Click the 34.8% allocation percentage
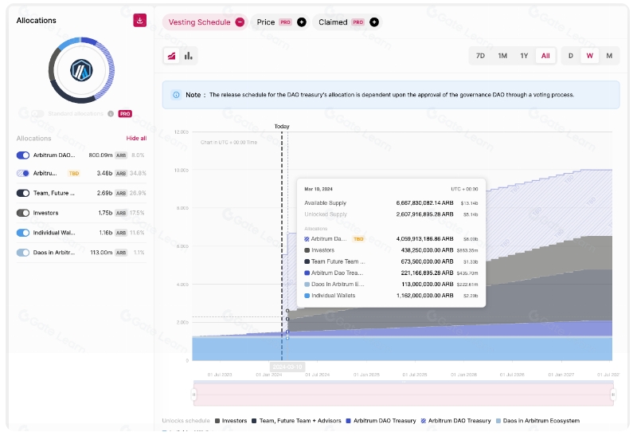Viewport: 637px width, 436px height. coord(138,173)
